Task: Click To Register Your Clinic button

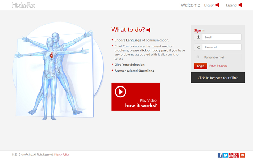Action: [x=218, y=78]
